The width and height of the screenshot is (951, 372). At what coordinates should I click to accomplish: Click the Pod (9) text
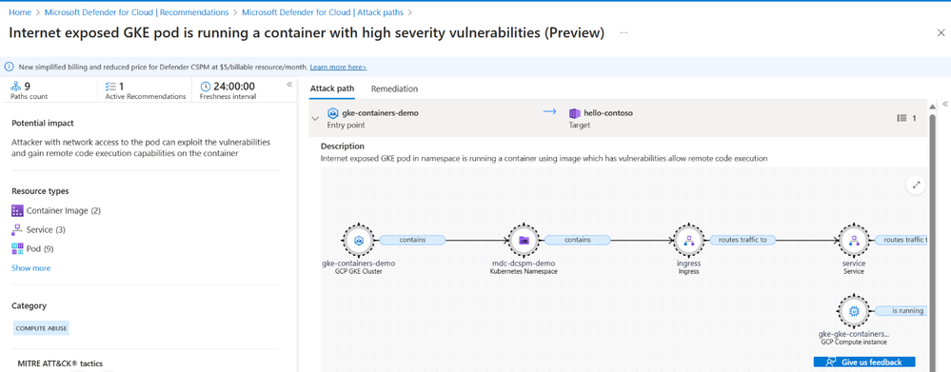[x=39, y=248]
